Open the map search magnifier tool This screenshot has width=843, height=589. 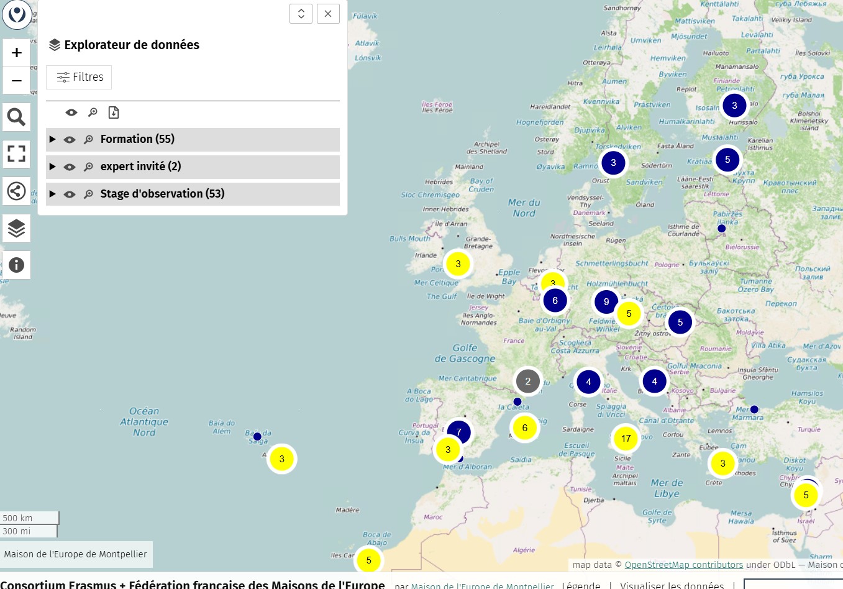pyautogui.click(x=17, y=117)
